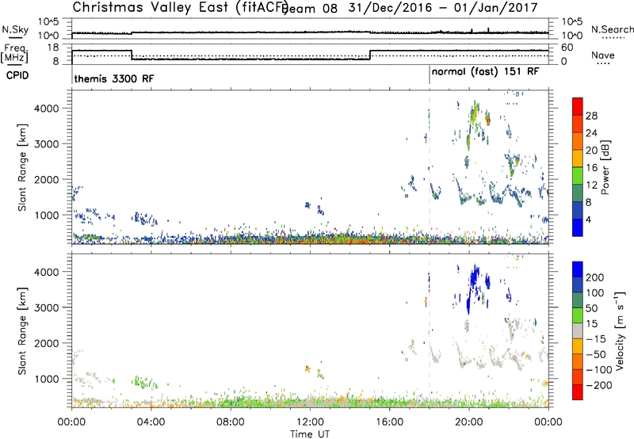Viewport: 634px width, 439px height.
Task: Click the 'CPID' label
Action: pyautogui.click(x=17, y=75)
